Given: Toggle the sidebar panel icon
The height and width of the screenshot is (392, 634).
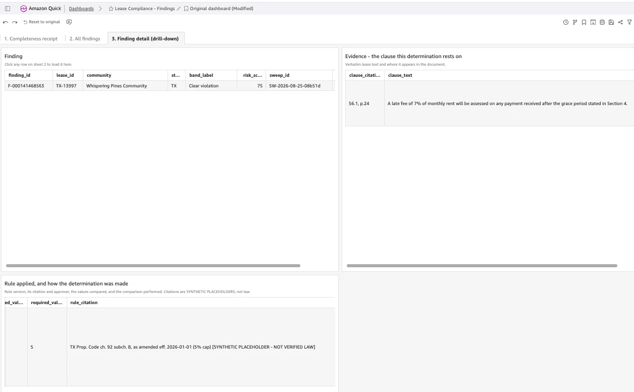Looking at the screenshot, I should point(8,9).
